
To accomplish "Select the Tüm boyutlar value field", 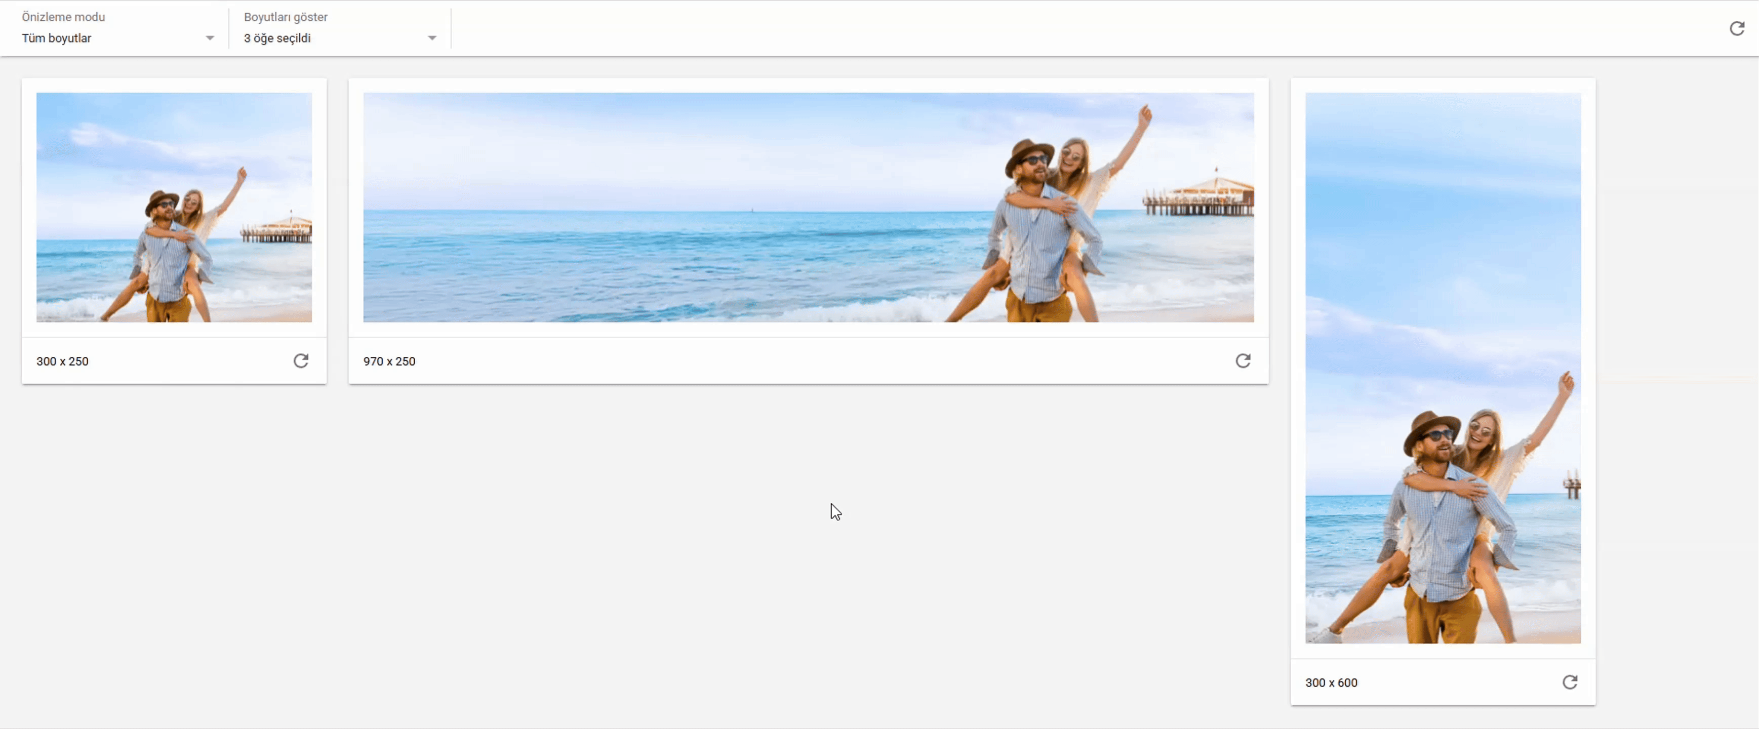I will pos(57,38).
